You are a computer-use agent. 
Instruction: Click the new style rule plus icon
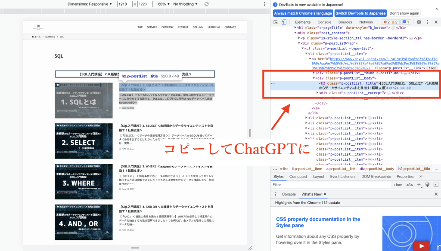419,185
